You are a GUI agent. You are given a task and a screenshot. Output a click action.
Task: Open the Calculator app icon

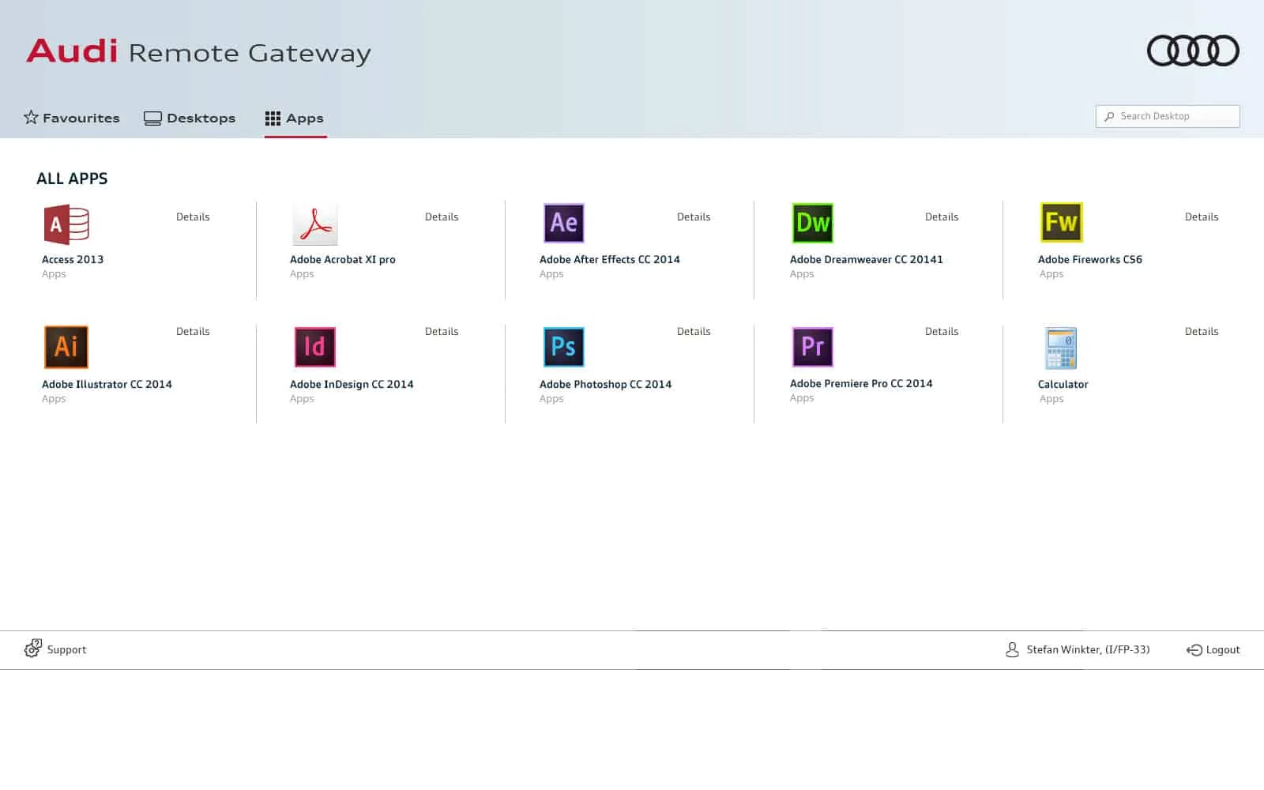[1061, 348]
